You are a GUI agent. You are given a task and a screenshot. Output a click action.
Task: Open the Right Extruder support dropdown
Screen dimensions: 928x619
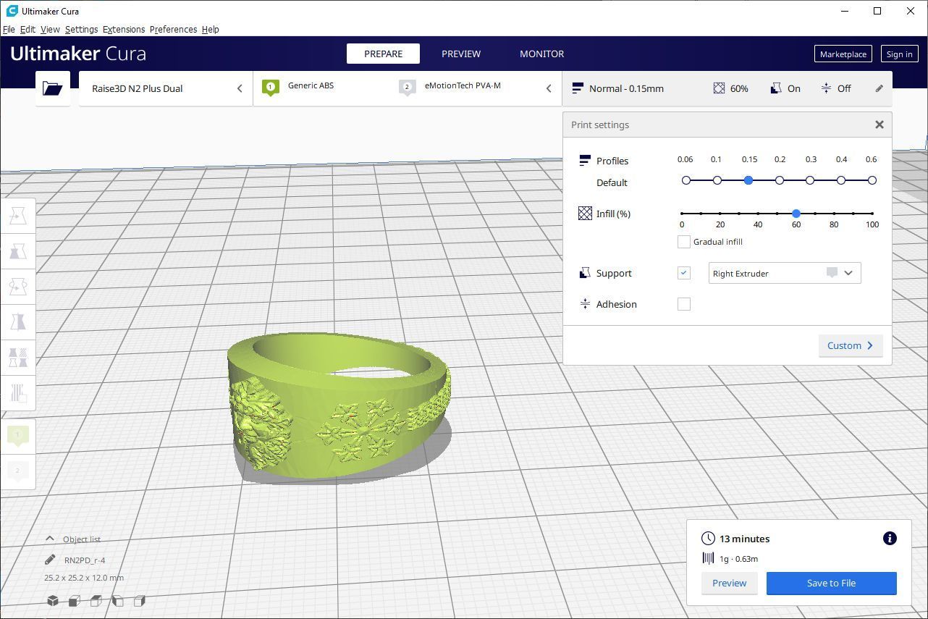click(x=784, y=273)
